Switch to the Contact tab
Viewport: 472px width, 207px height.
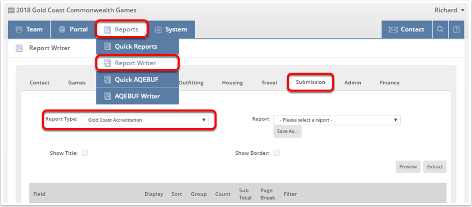[39, 83]
